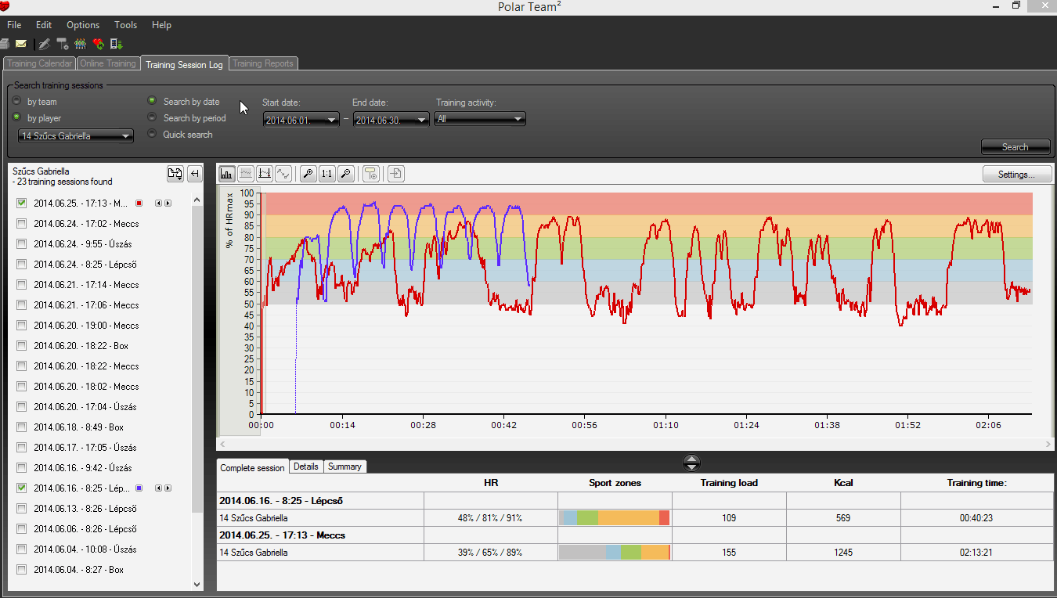
Task: Click left shift arrow on 2014.06.25 session
Action: point(158,204)
